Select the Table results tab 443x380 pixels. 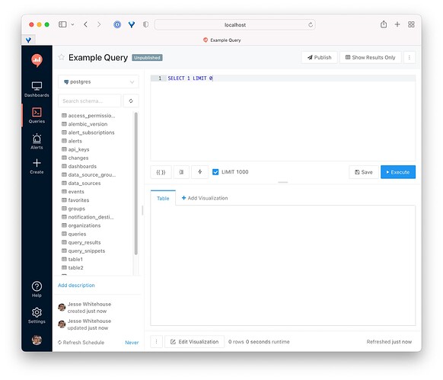tap(163, 198)
